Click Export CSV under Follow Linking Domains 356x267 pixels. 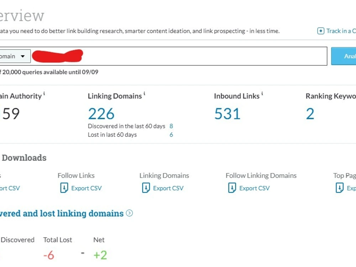coord(255,188)
